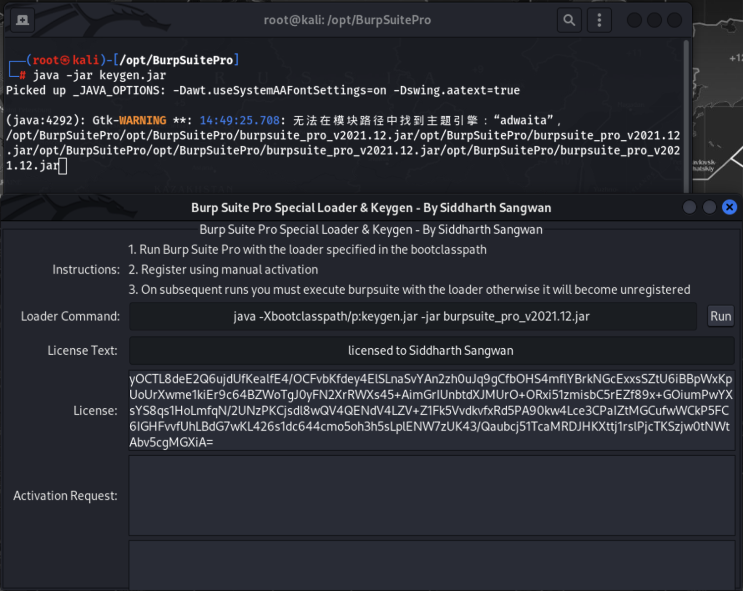The width and height of the screenshot is (743, 591).
Task: Open the terminal three-dot menu
Action: pyautogui.click(x=599, y=20)
